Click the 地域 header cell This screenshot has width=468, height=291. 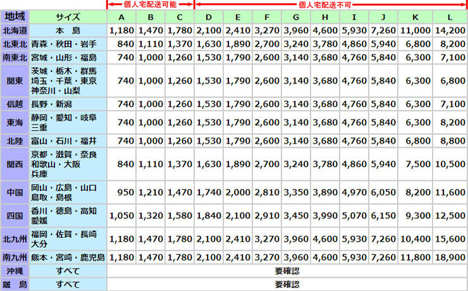[x=15, y=16]
